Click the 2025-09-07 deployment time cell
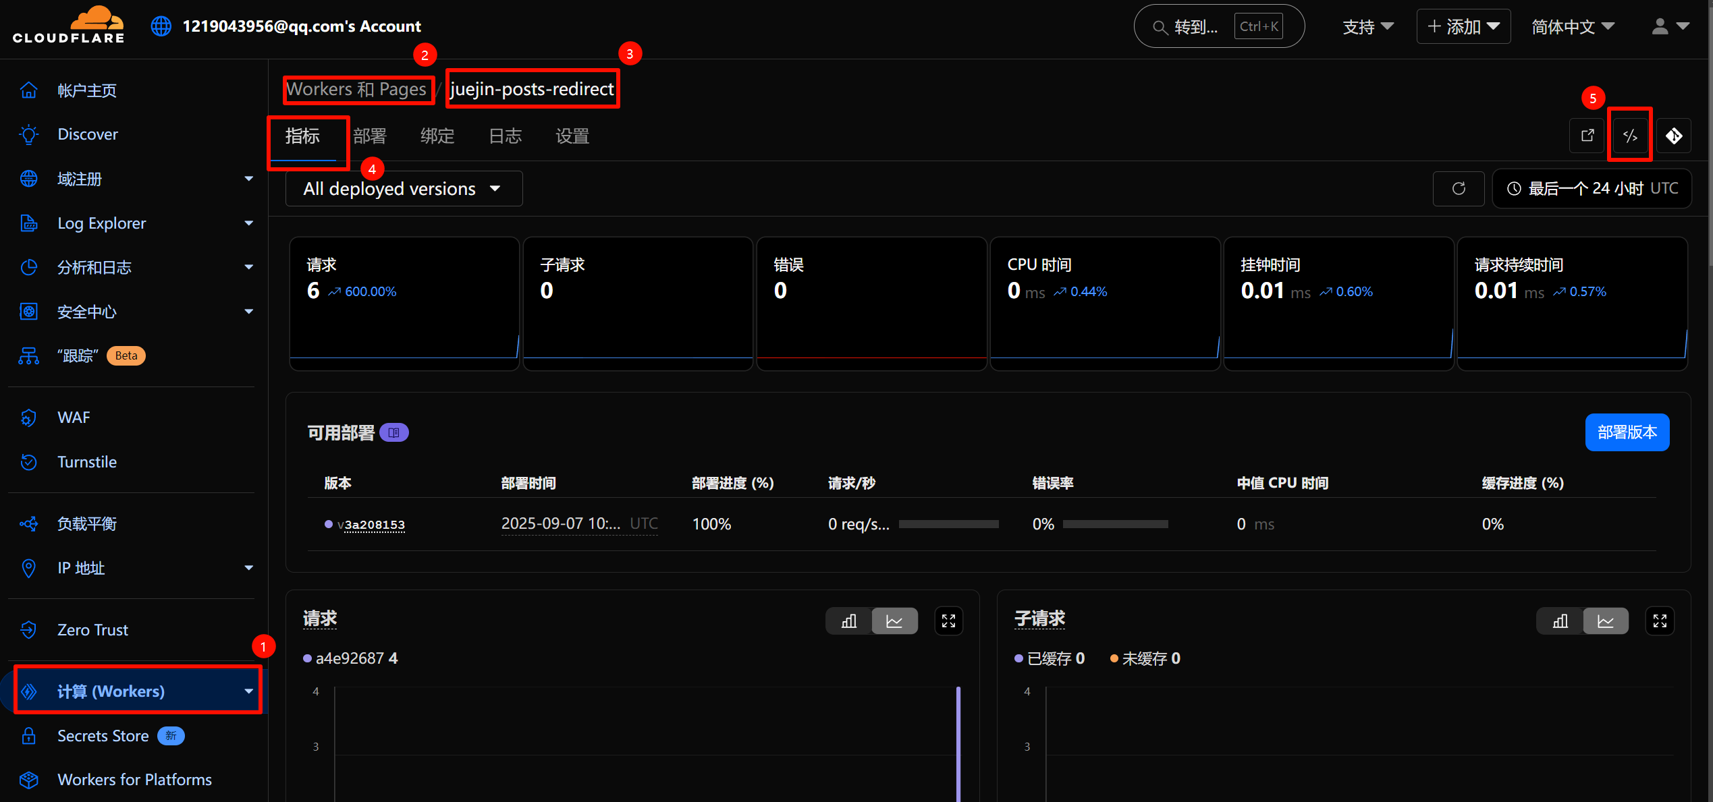Image resolution: width=1713 pixels, height=802 pixels. (579, 524)
